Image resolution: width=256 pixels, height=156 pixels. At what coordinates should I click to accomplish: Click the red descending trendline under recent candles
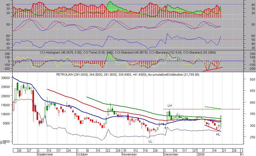212,128
